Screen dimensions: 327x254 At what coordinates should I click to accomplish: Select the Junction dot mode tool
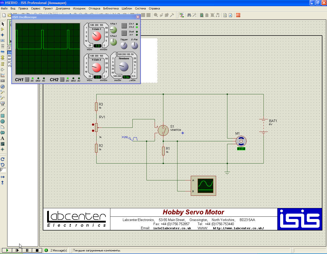[x=3, y=35]
